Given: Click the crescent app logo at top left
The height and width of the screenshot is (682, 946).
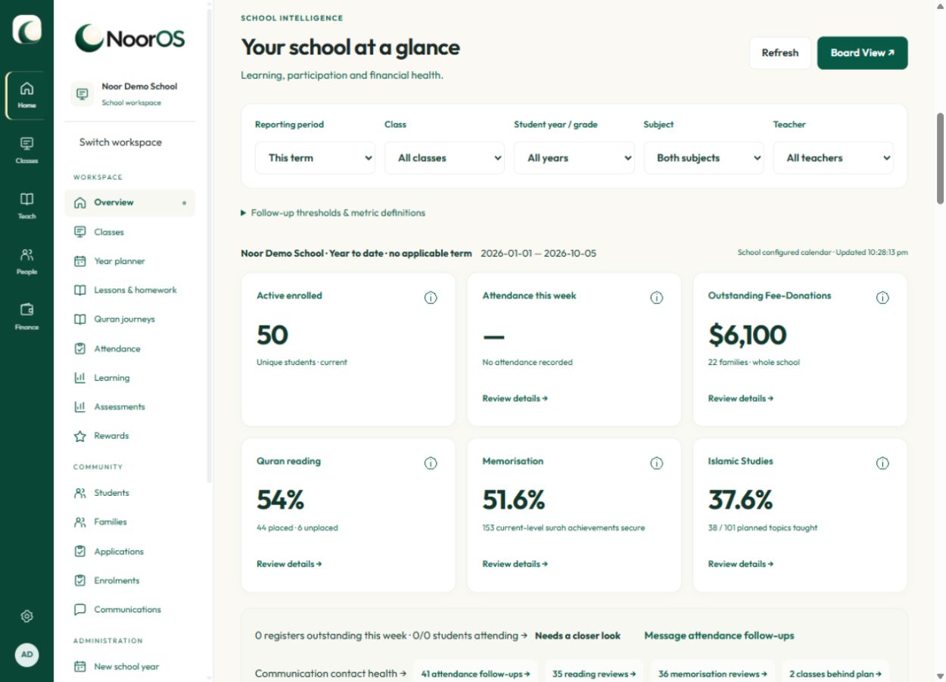Looking at the screenshot, I should pyautogui.click(x=26, y=30).
